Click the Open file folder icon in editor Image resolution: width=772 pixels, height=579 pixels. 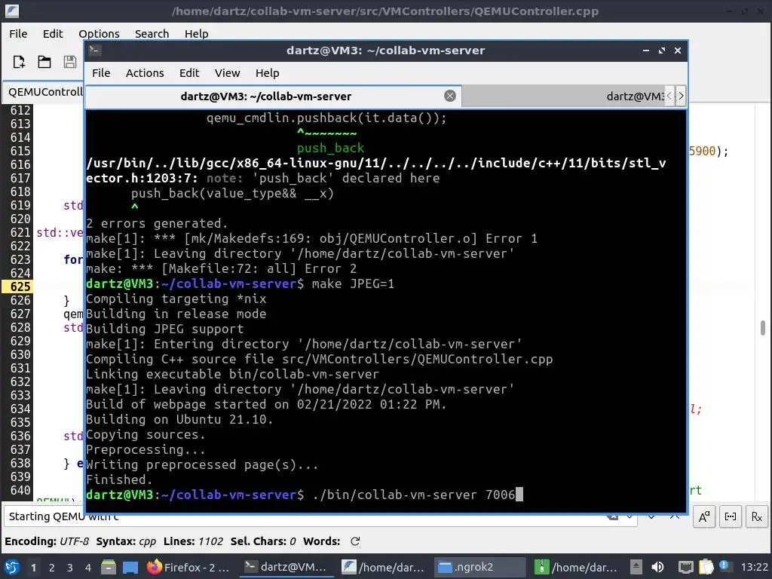[x=44, y=62]
